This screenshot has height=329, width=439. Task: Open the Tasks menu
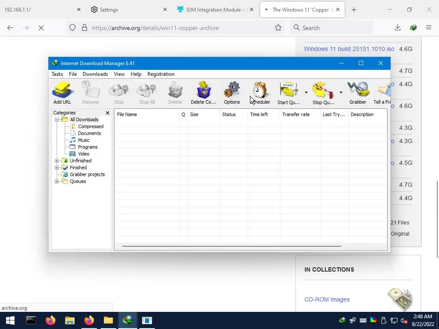[x=57, y=74]
